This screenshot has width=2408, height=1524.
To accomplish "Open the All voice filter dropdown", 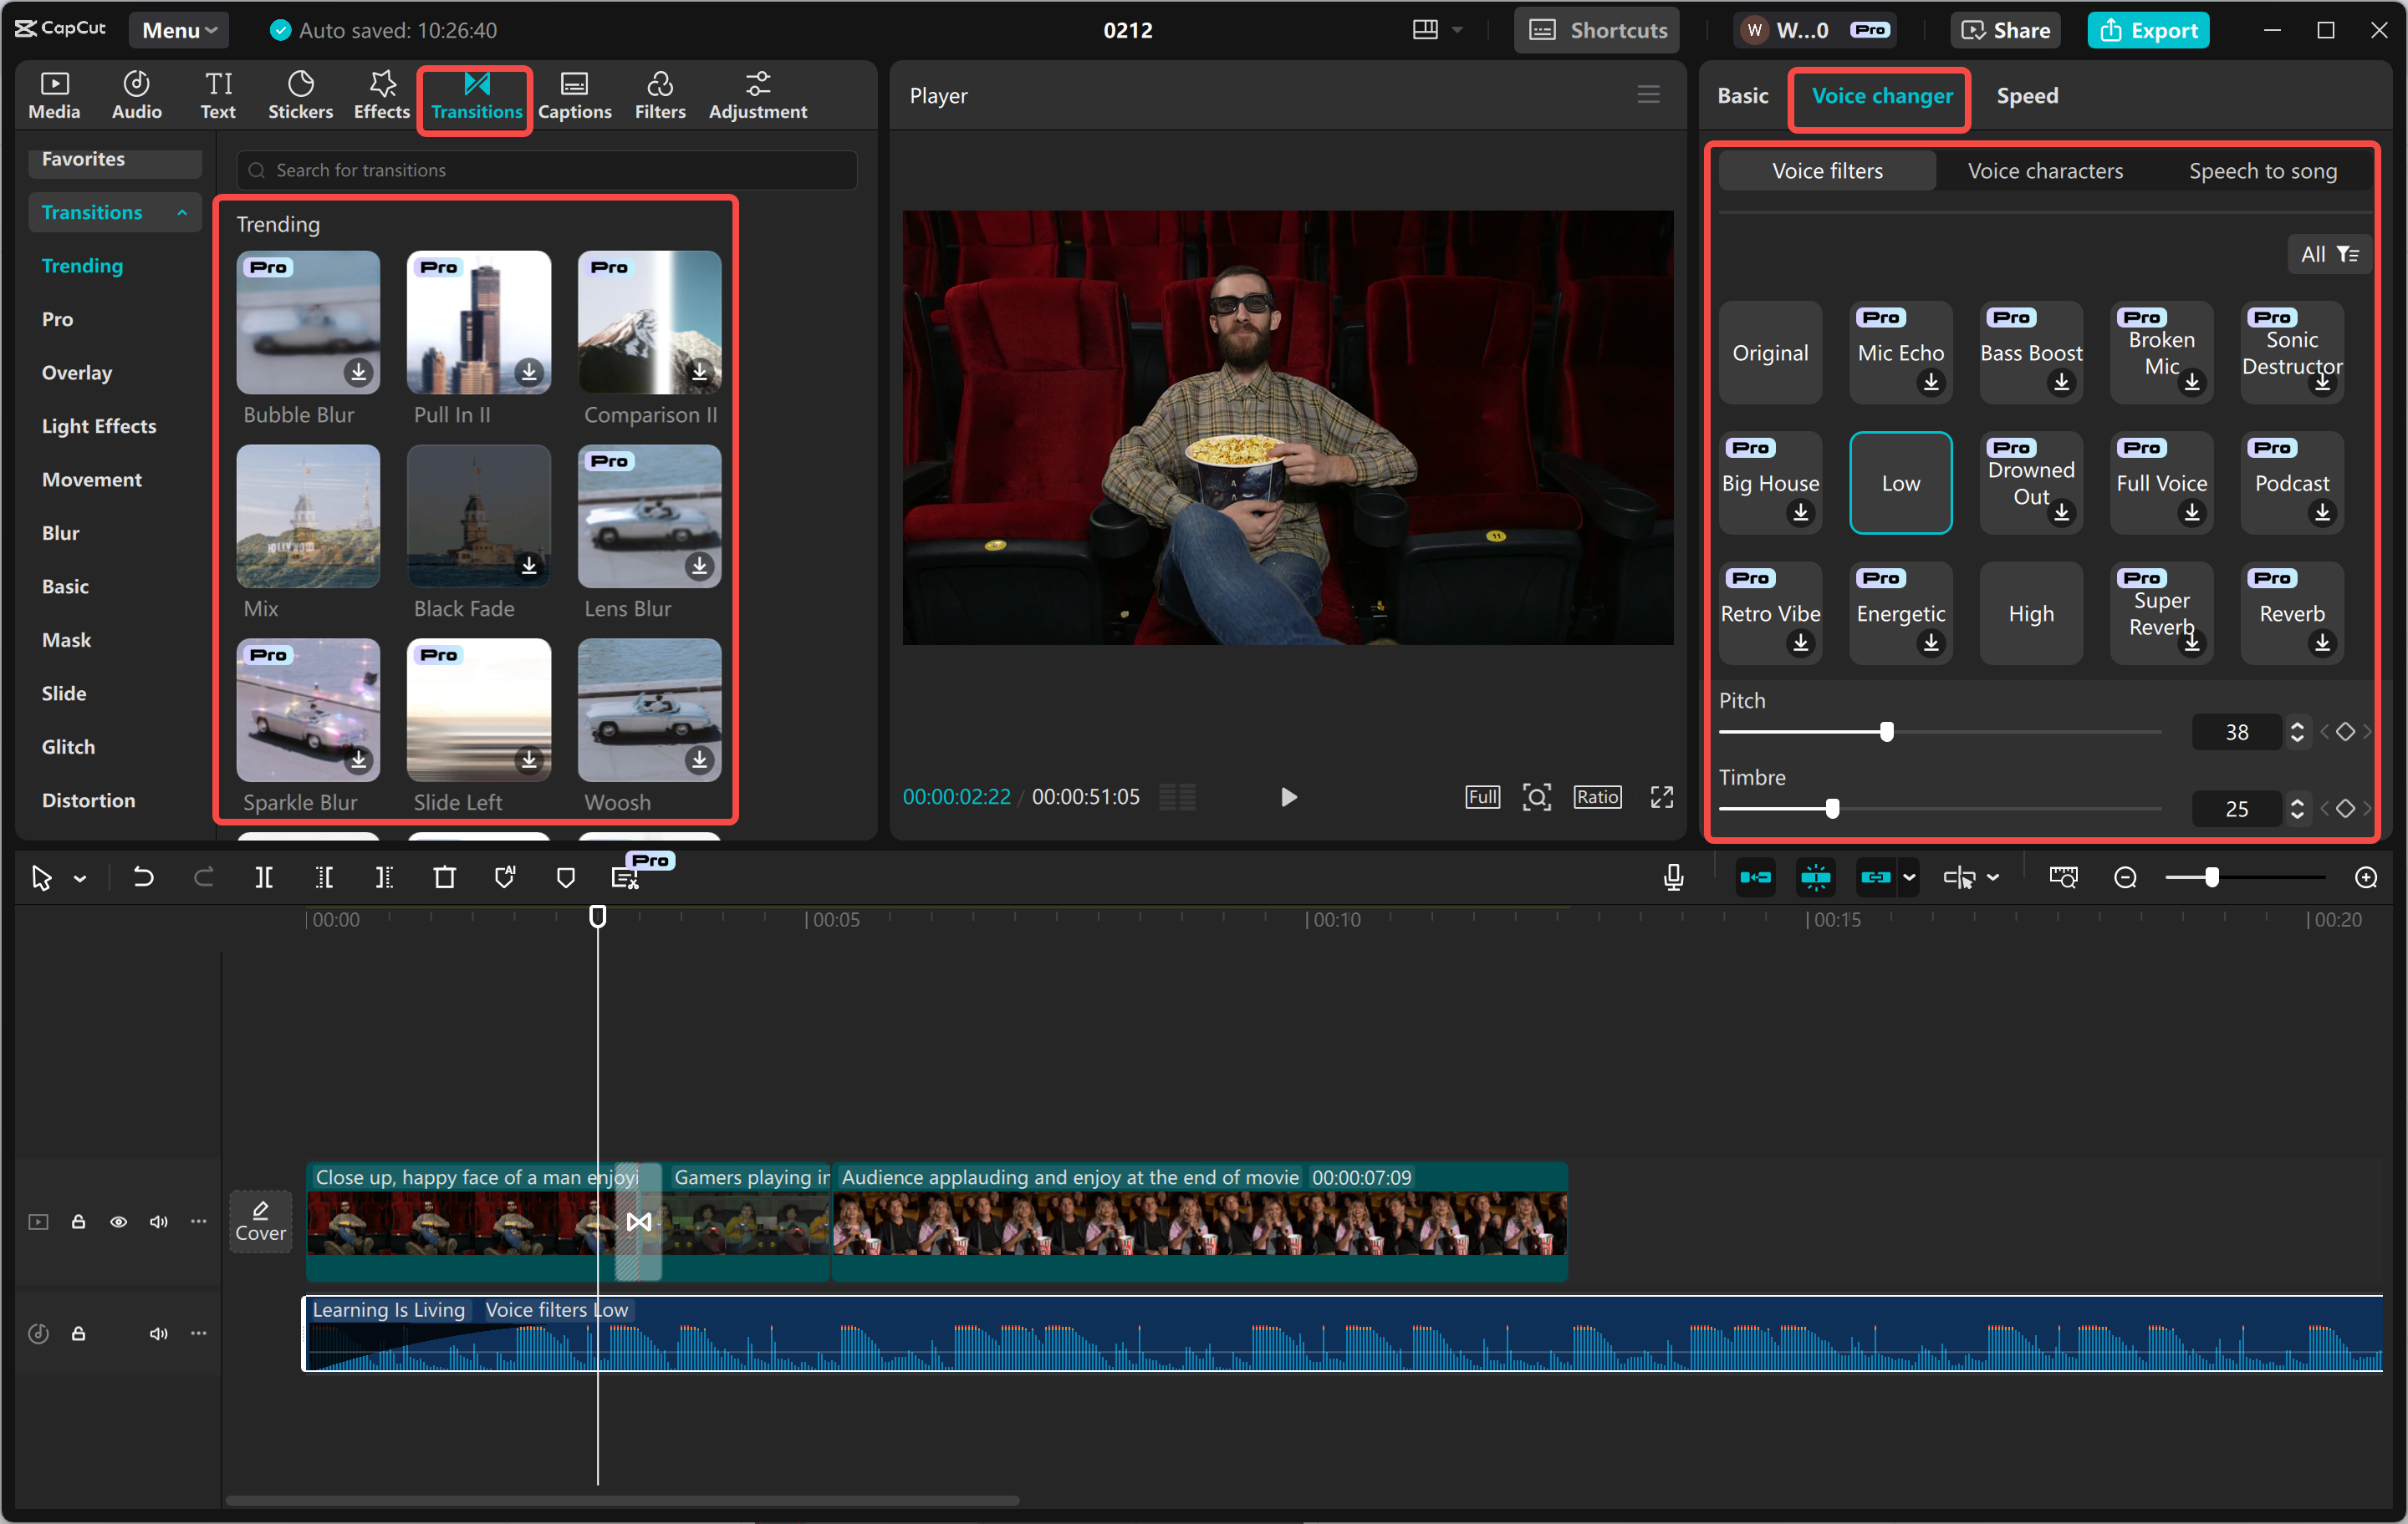I will click(2328, 254).
